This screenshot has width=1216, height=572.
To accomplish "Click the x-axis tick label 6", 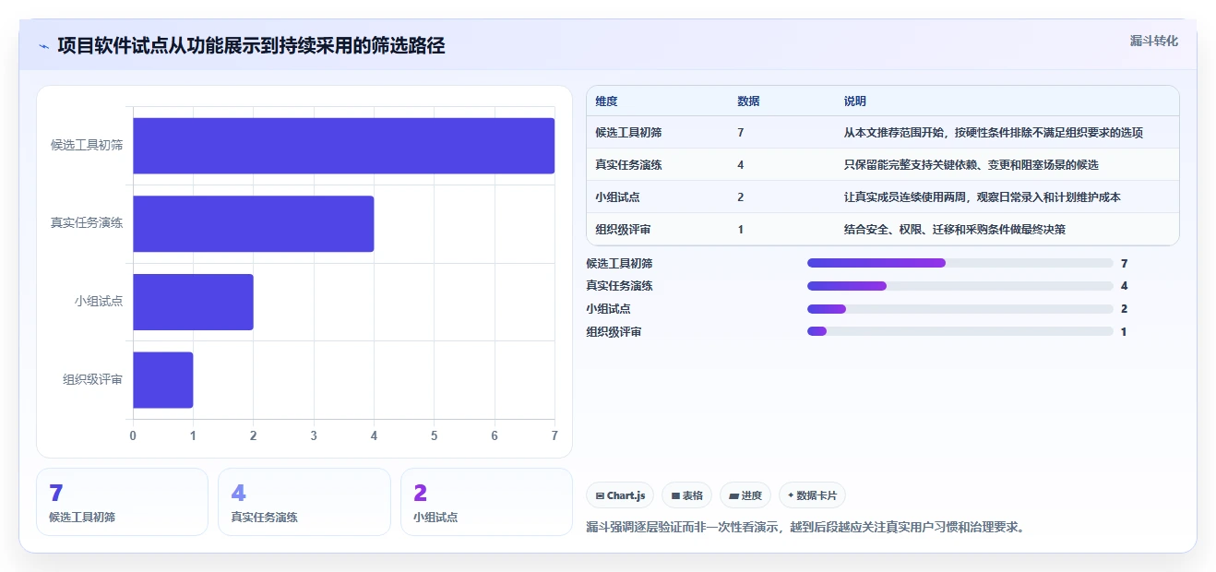I will coord(495,435).
